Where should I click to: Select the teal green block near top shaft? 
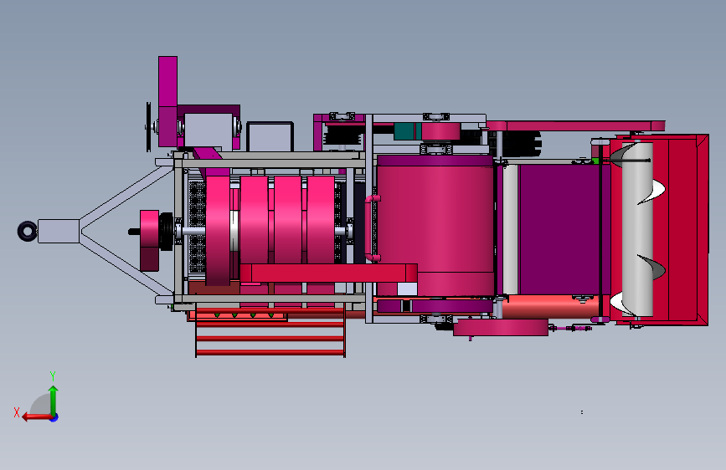tap(408, 131)
